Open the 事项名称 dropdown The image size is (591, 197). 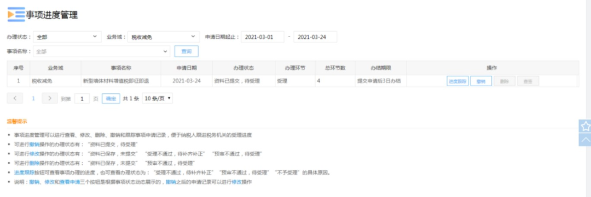[x=101, y=51]
